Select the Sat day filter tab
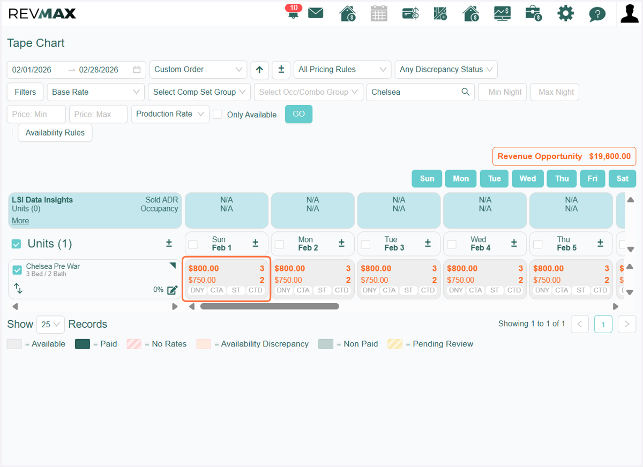The image size is (643, 467). 623,179
